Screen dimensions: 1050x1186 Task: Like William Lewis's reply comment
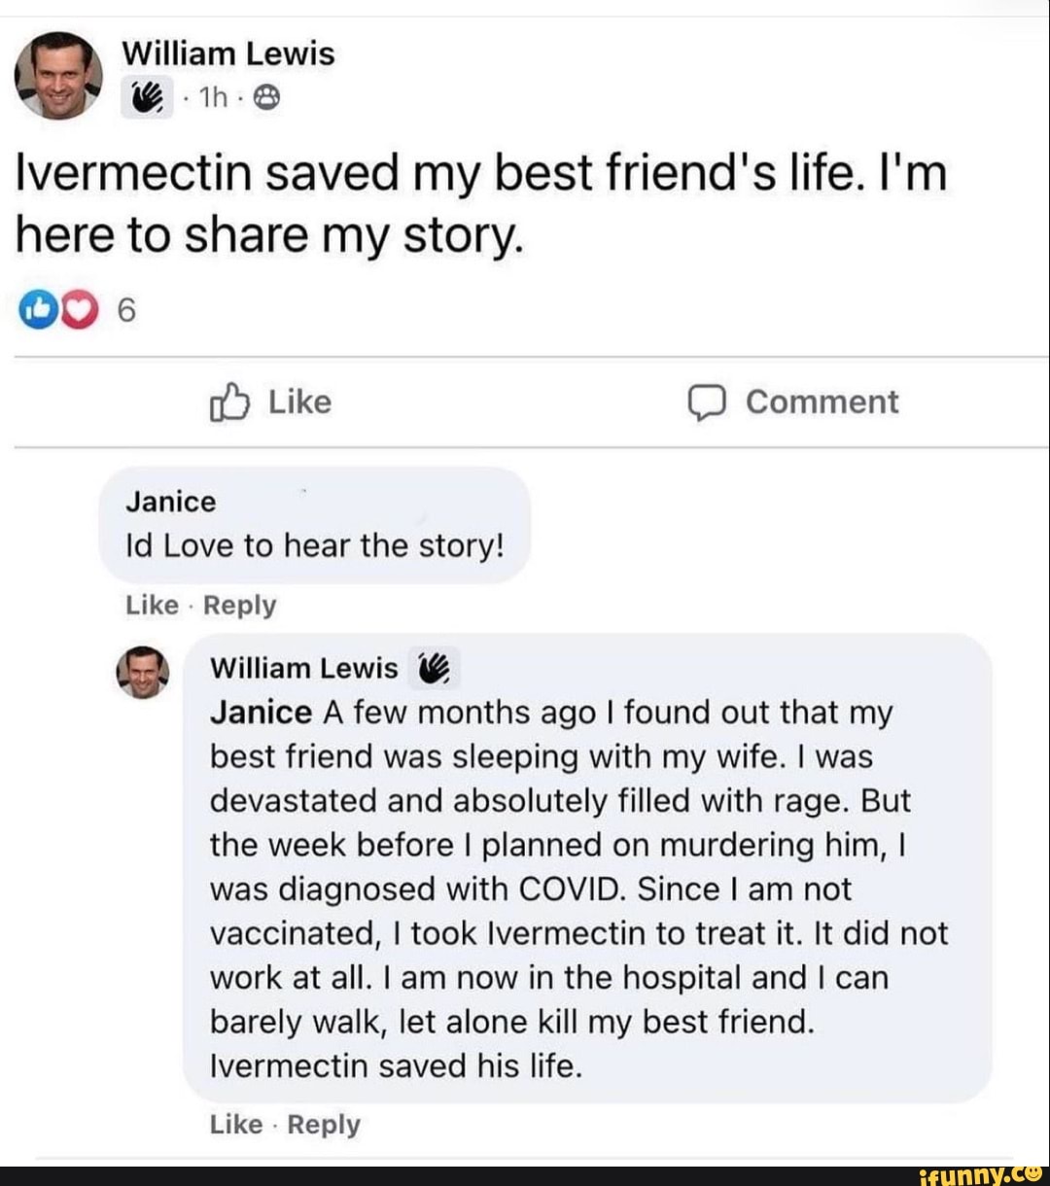pyautogui.click(x=236, y=1125)
